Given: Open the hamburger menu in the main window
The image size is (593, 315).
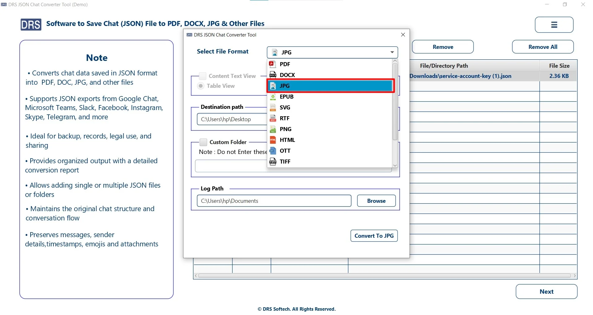Looking at the screenshot, I should pyautogui.click(x=554, y=25).
